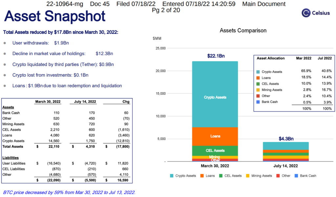Click the orange Loans legend swatch below chart
Image resolution: width=336 pixels, height=197 pixels.
(x=202, y=176)
